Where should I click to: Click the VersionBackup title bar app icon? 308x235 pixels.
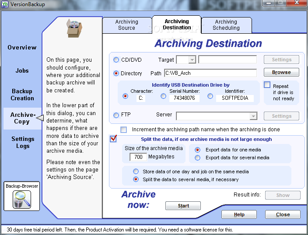tap(5, 4)
